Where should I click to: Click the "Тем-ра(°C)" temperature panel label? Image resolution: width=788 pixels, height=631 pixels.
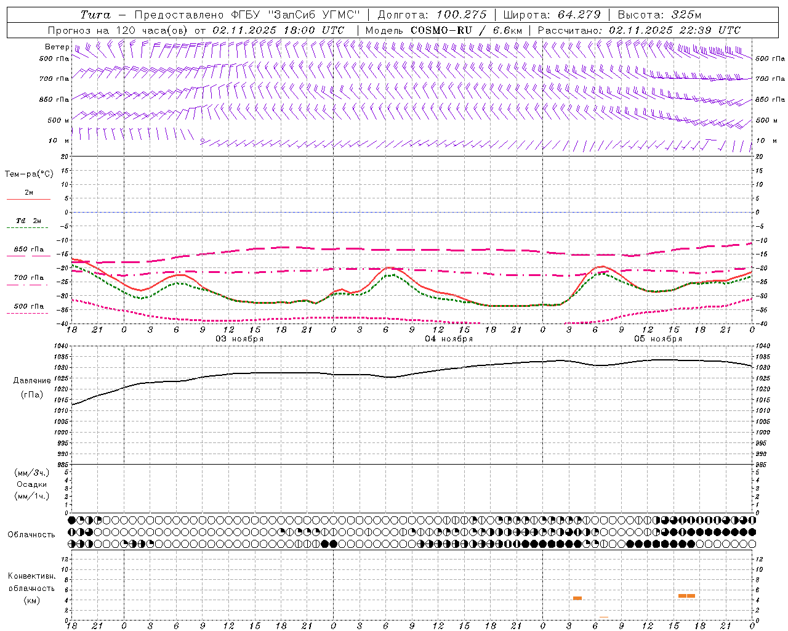tap(29, 174)
